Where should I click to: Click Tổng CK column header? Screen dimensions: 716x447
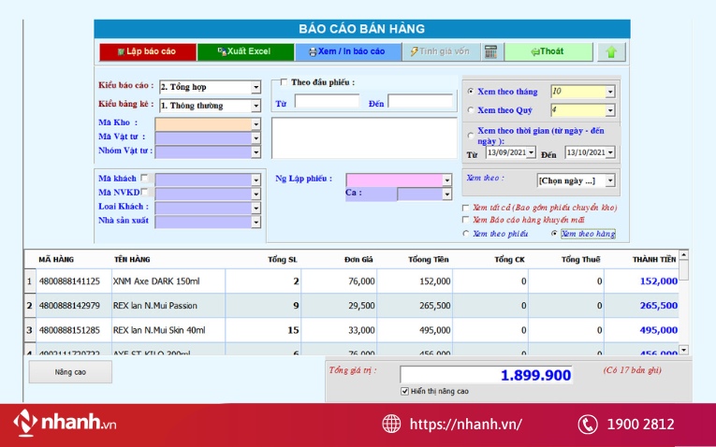tap(509, 260)
